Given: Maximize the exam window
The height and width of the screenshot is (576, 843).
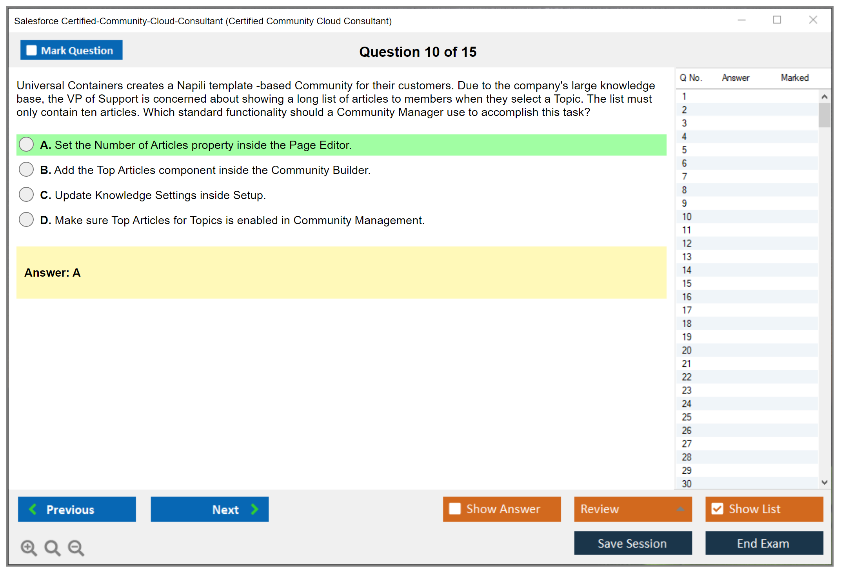Looking at the screenshot, I should [x=777, y=20].
